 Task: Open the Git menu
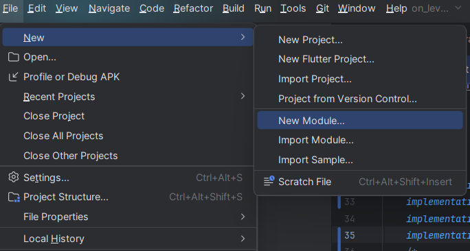[x=322, y=8]
